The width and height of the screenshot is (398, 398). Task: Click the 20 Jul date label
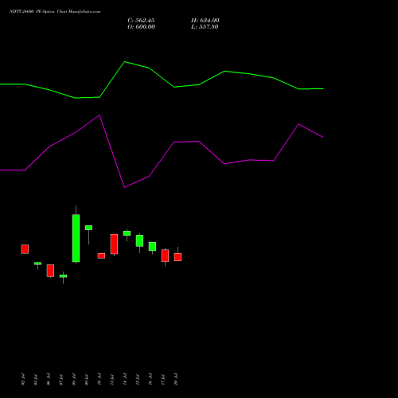pyautogui.click(x=176, y=379)
